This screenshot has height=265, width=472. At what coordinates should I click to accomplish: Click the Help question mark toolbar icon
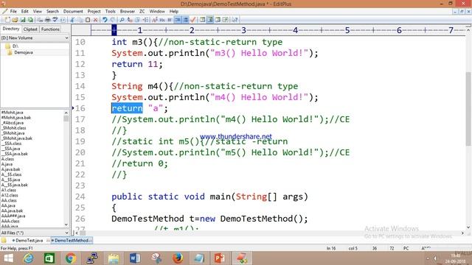tap(235, 20)
